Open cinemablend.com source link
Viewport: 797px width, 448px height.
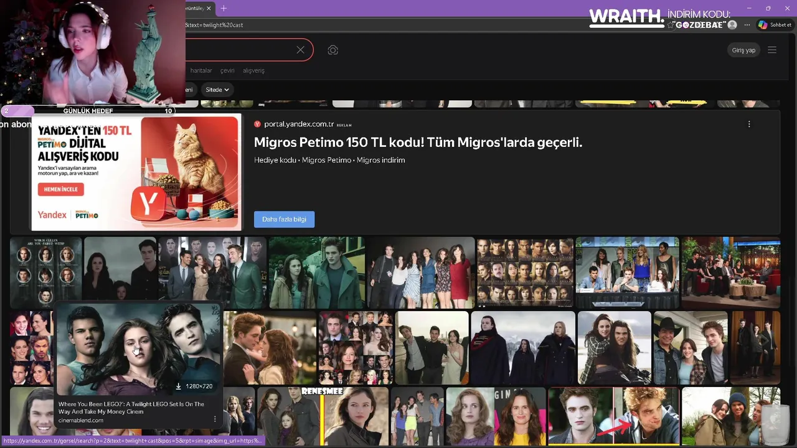point(81,421)
